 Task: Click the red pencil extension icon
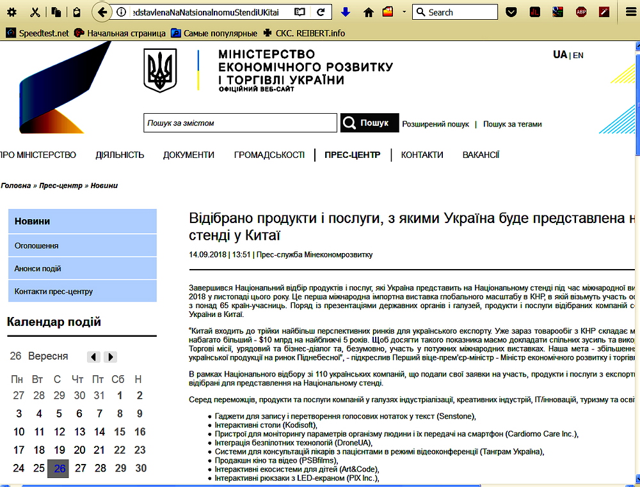(604, 12)
